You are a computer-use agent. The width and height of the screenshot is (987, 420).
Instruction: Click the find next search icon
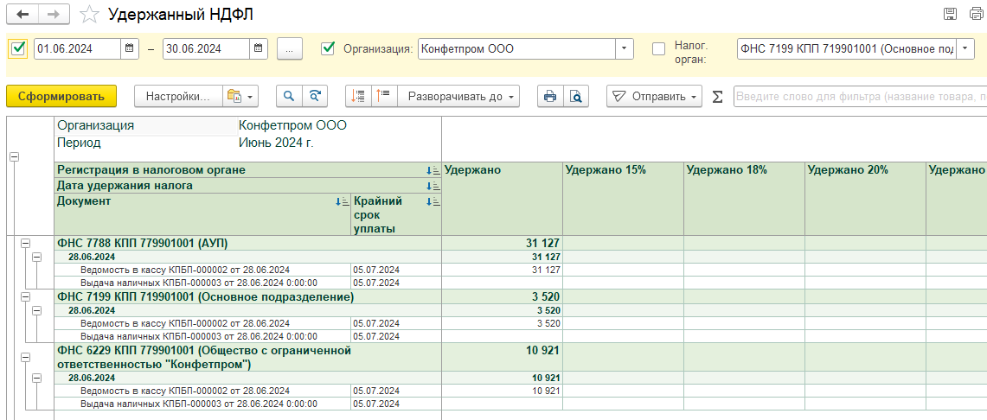click(x=317, y=96)
